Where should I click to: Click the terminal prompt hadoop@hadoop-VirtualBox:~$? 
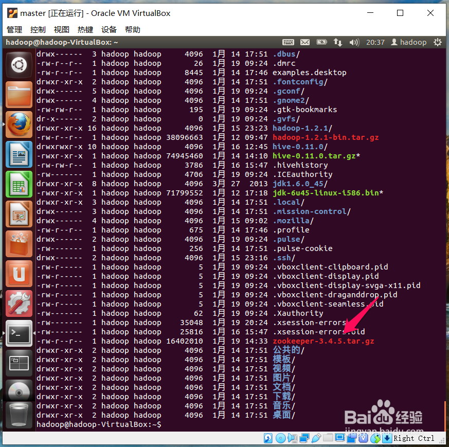click(99, 424)
